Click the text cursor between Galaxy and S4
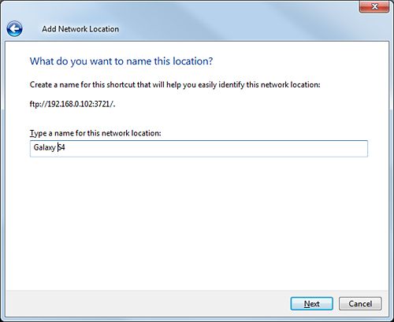Screen dimensions: 394x322 [x=58, y=147]
